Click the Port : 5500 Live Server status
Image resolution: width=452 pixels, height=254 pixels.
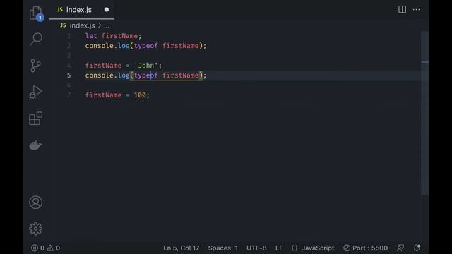coord(365,248)
